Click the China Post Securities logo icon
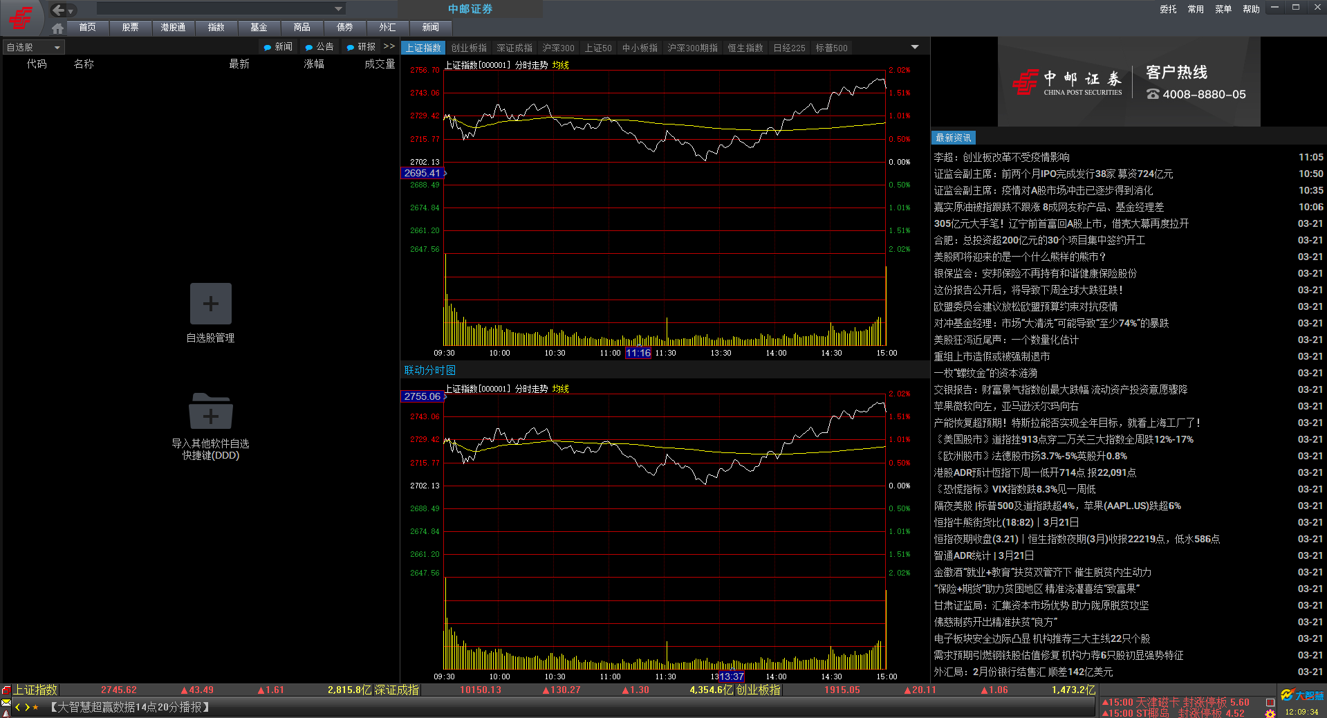 click(x=21, y=17)
